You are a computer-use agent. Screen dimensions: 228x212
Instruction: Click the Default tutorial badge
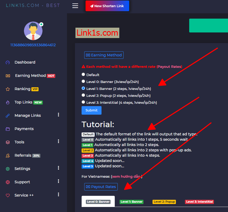(x=88, y=134)
